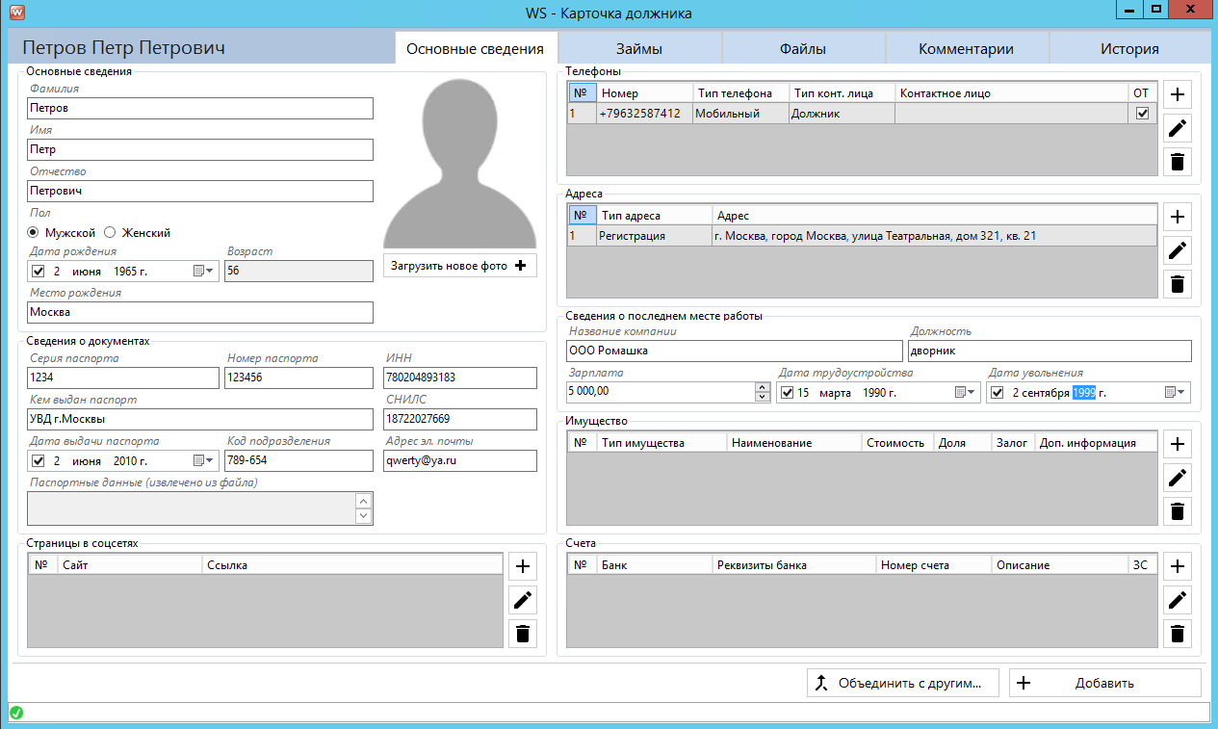Expand the Дата увольнения date picker
Image resolution: width=1218 pixels, height=729 pixels.
[1176, 393]
